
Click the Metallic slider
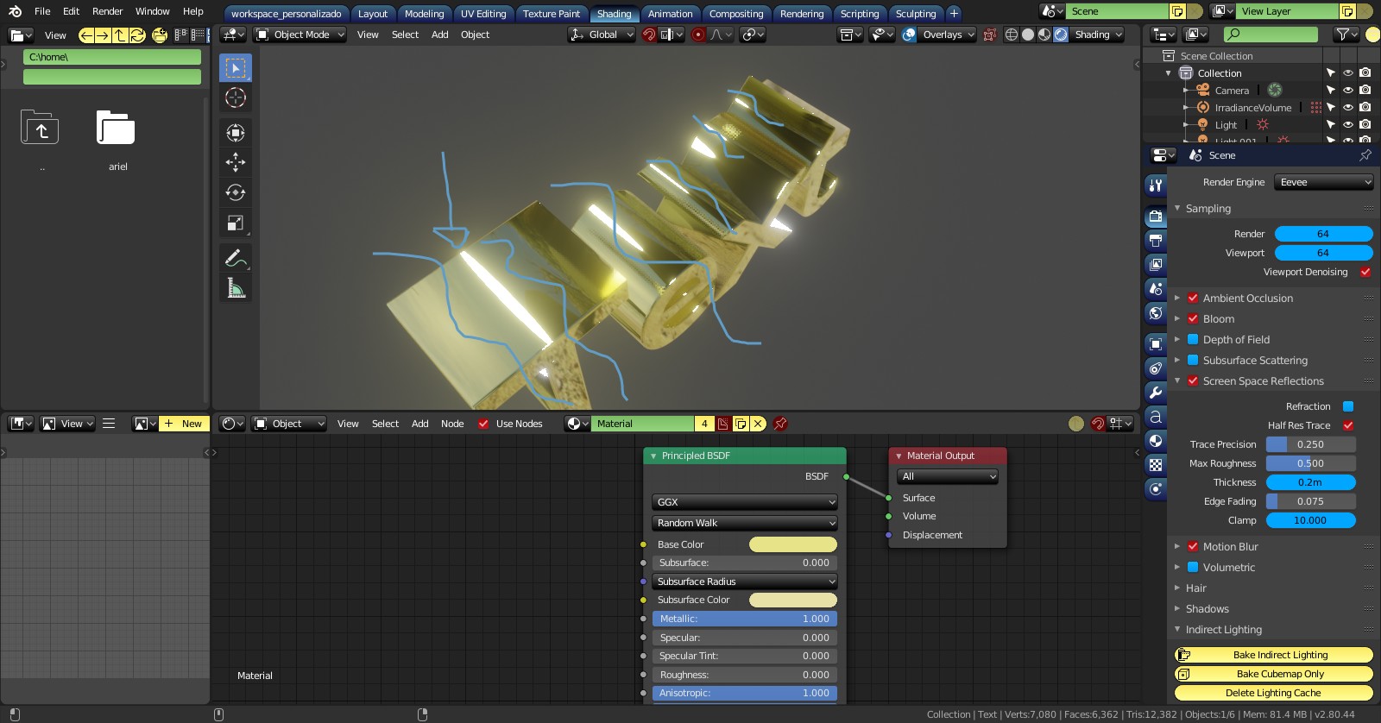click(x=745, y=619)
